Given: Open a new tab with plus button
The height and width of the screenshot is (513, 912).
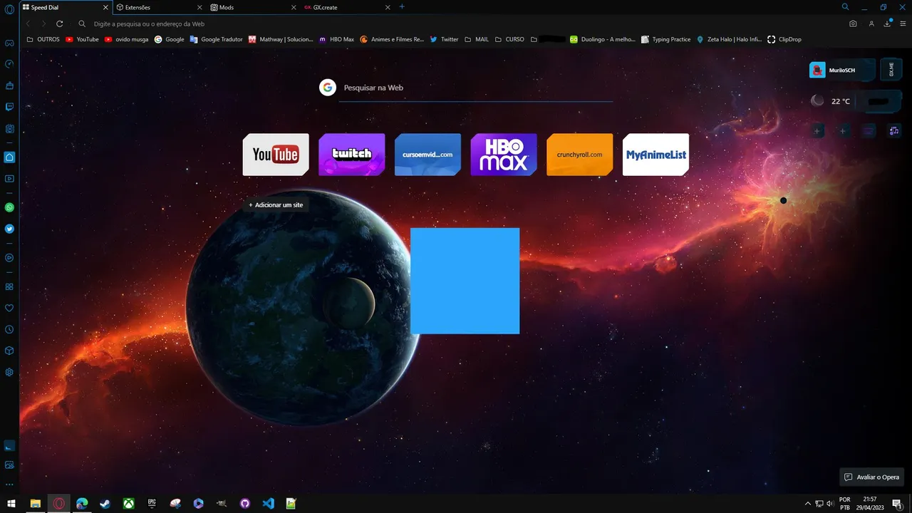Looking at the screenshot, I should 402,6.
